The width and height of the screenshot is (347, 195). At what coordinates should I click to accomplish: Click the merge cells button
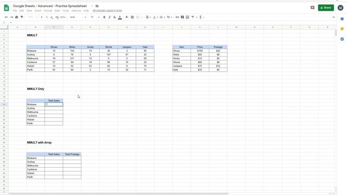tap(138, 17)
